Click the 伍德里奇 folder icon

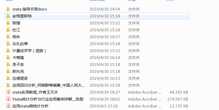[8, 78]
